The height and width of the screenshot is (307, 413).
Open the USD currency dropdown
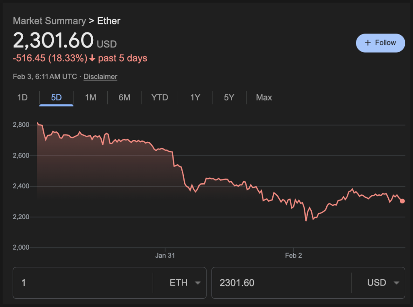(382, 283)
